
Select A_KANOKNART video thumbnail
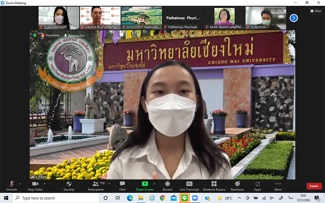[58, 18]
